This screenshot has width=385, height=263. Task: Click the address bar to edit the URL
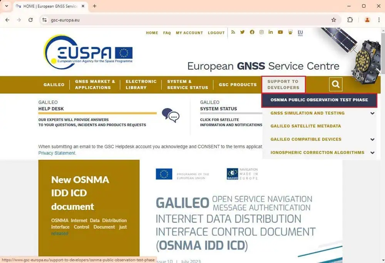coord(115,20)
